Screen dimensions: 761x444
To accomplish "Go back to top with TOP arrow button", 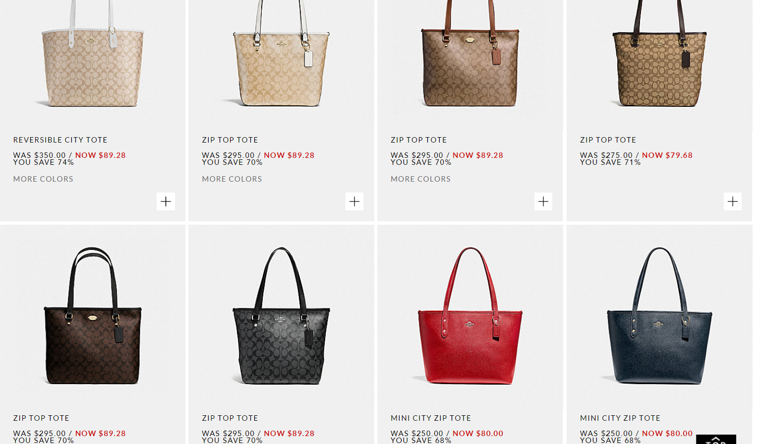I will (716, 440).
